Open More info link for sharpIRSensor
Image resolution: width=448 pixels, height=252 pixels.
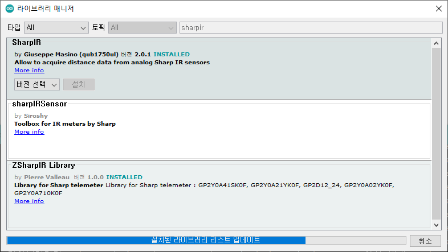(x=29, y=132)
